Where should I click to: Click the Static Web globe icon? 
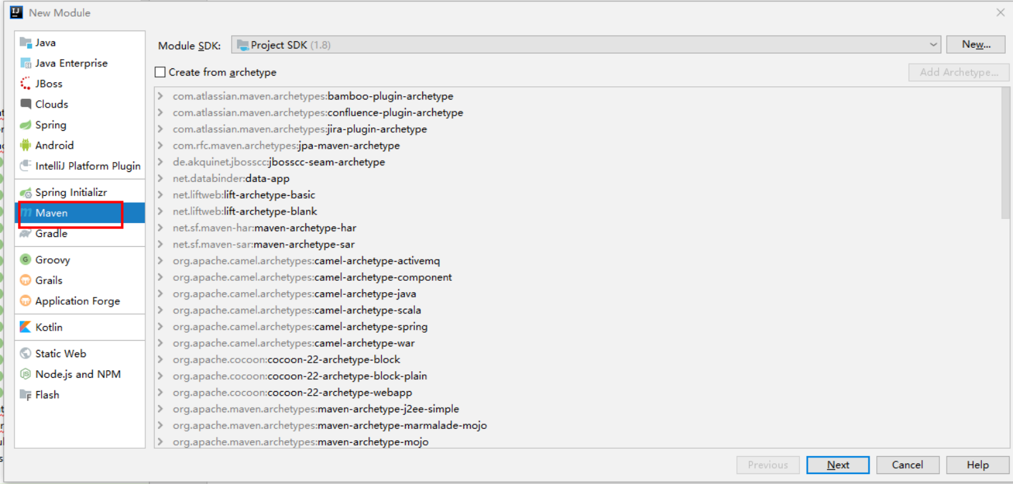(26, 353)
